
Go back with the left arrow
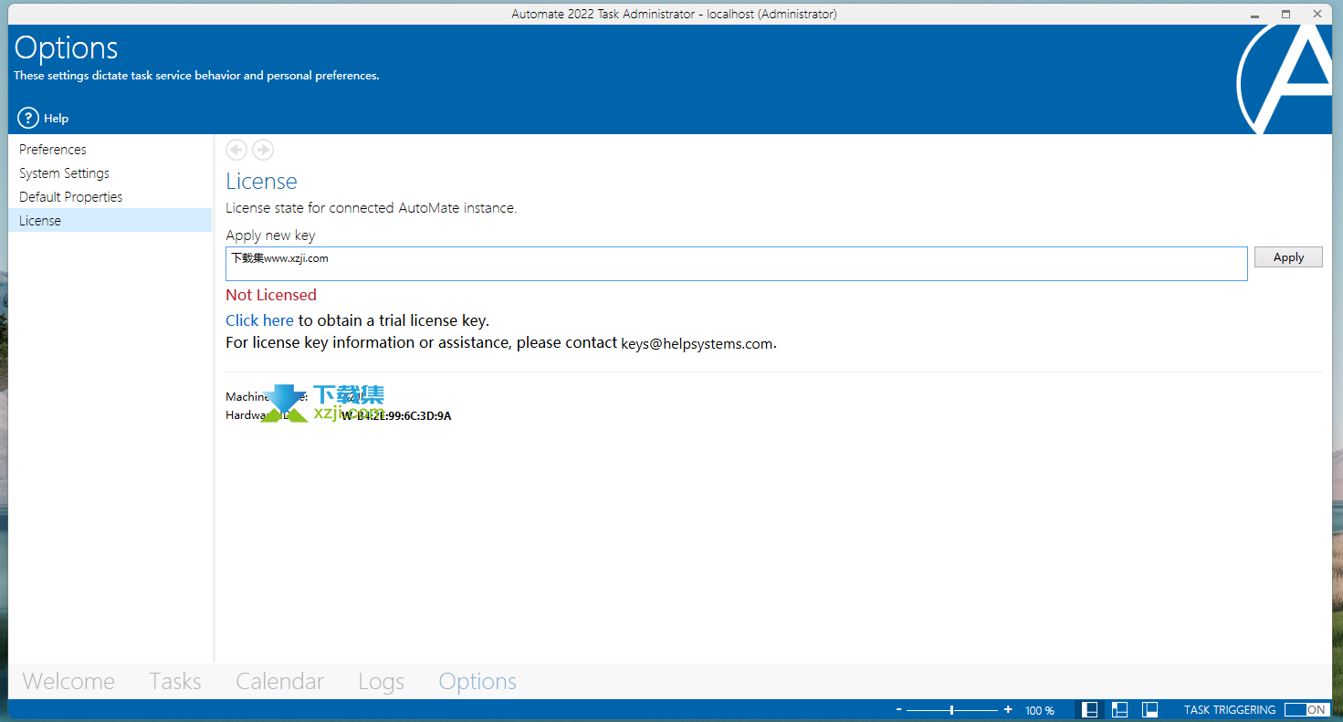236,150
